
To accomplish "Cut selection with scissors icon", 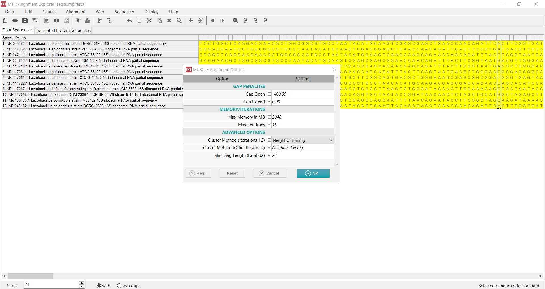I will pos(149,20).
